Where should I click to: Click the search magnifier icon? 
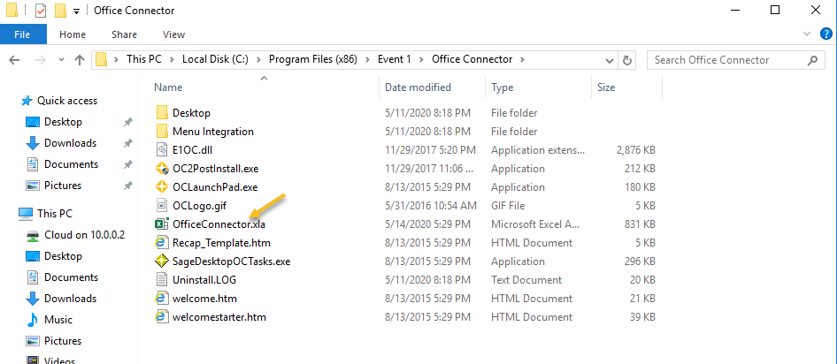pos(812,60)
